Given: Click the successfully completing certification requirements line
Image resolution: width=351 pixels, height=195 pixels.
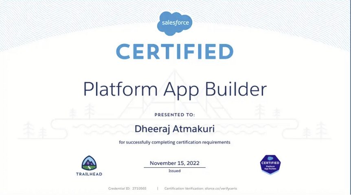Looking at the screenshot, I should click(175, 142).
